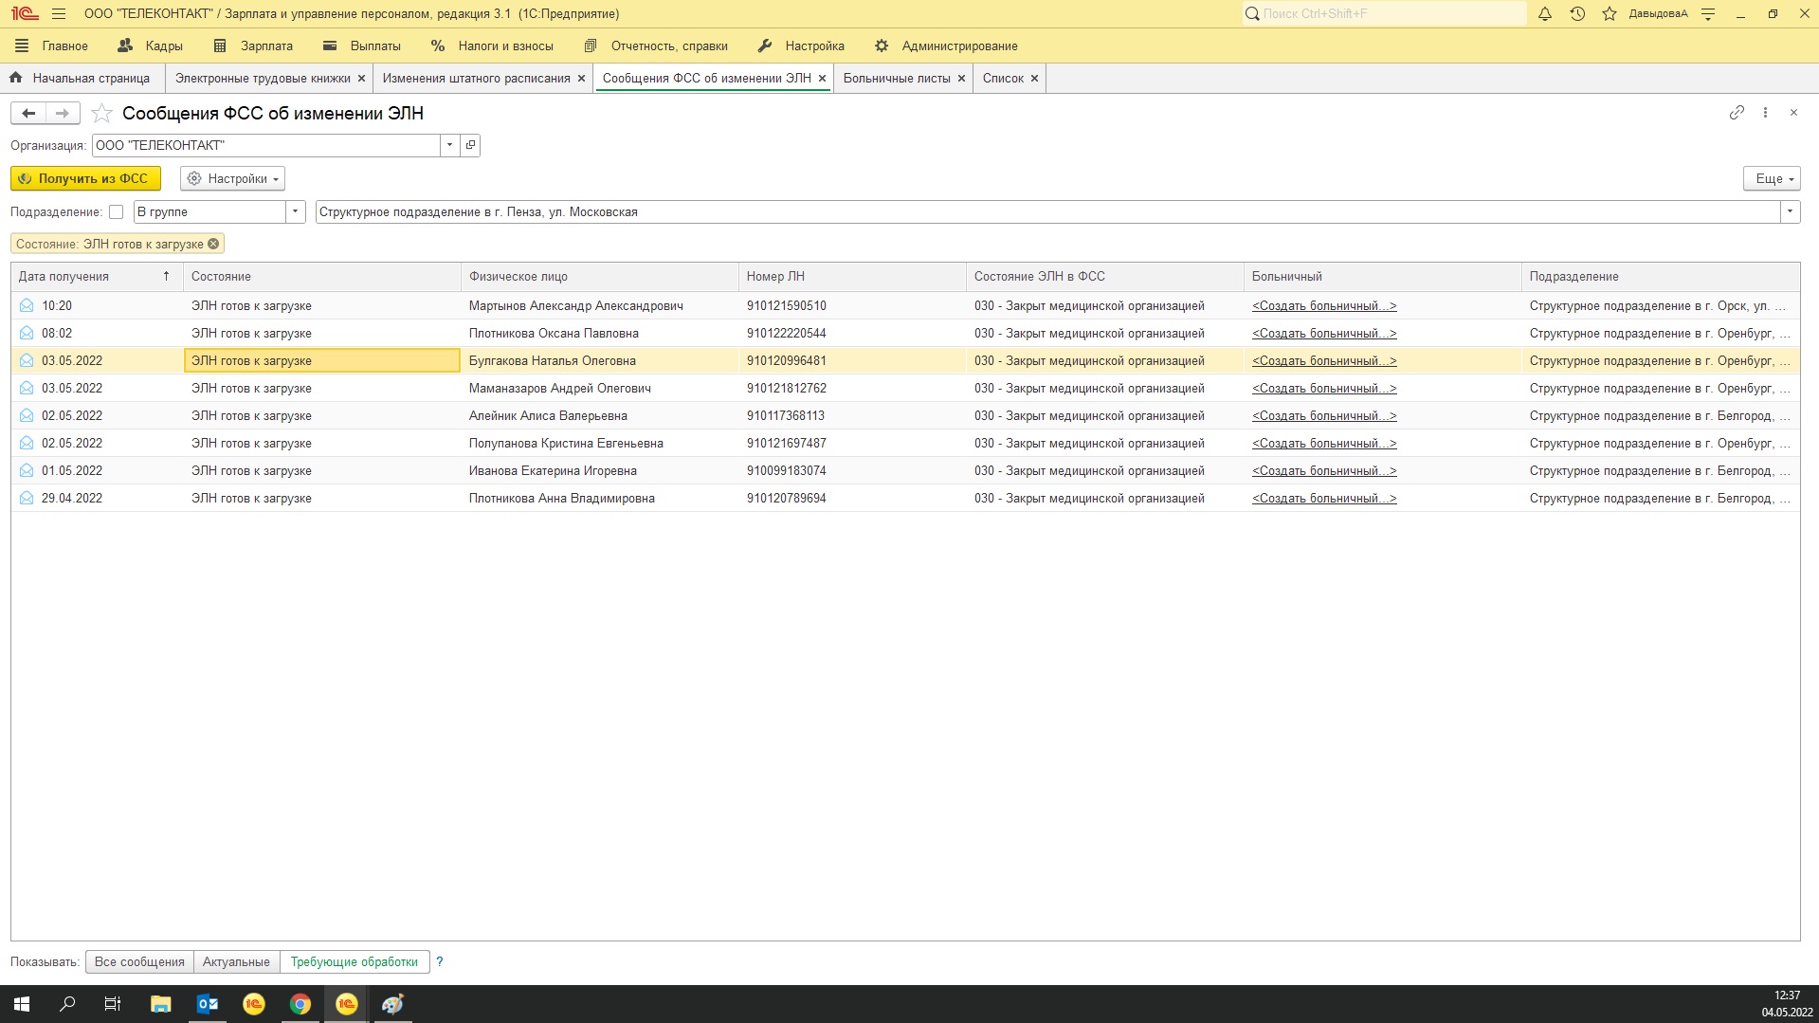Open the service settings icon beside user name

click(x=1708, y=14)
